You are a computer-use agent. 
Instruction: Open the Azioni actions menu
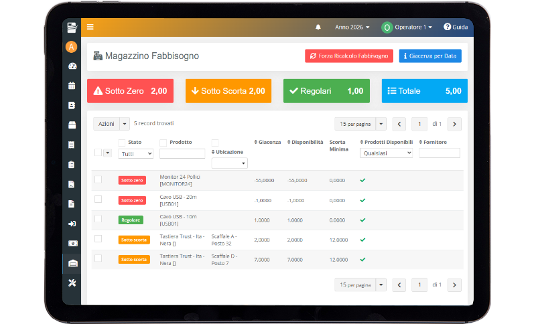click(x=111, y=124)
